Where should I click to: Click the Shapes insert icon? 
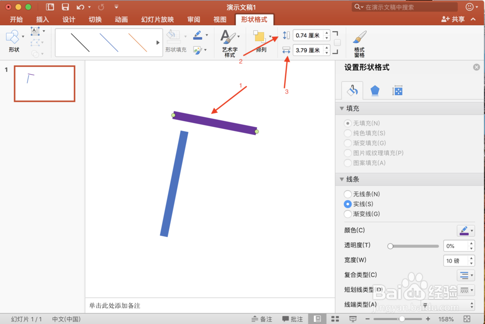pos(13,37)
